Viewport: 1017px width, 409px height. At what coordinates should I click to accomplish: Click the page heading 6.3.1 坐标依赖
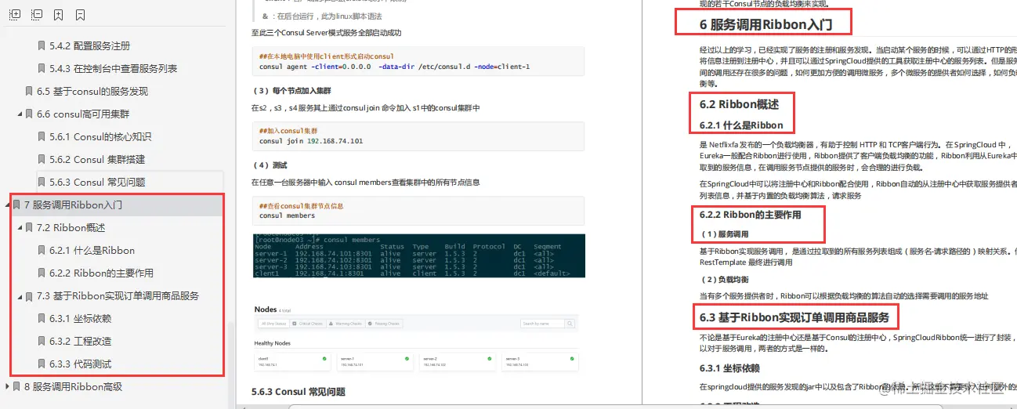tap(729, 368)
